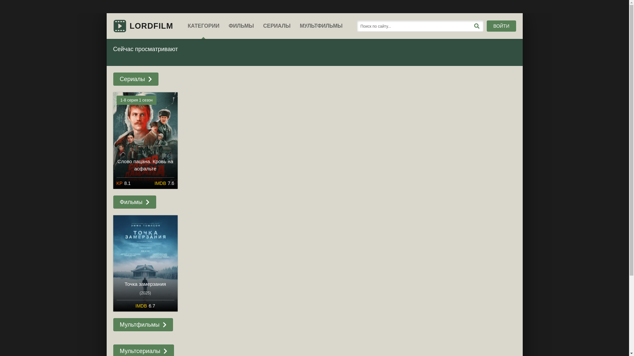This screenshot has width=634, height=356.
Task: Open the Фильмы navigation menu item
Action: click(x=241, y=26)
